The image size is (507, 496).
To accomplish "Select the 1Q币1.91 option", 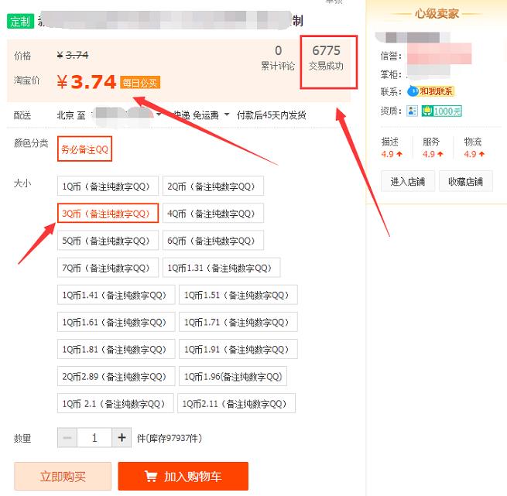I will tap(238, 349).
